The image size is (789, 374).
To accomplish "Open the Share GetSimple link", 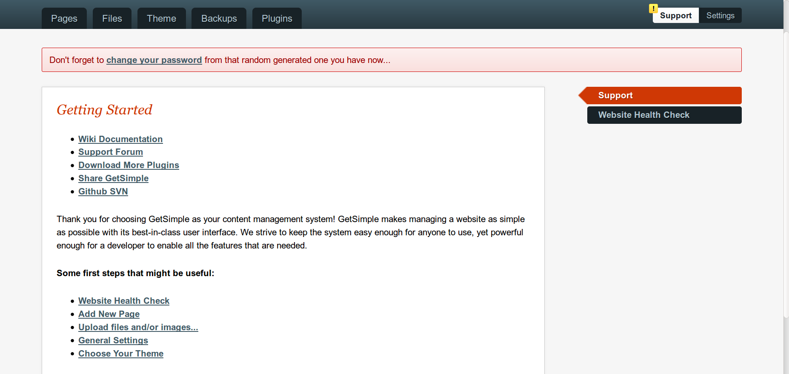I will (x=113, y=178).
